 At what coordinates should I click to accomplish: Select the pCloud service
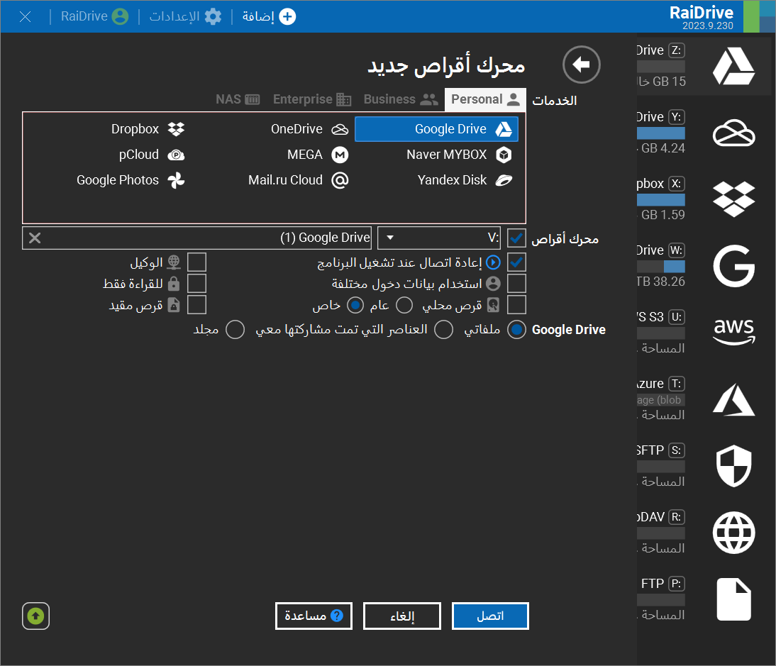pos(151,155)
